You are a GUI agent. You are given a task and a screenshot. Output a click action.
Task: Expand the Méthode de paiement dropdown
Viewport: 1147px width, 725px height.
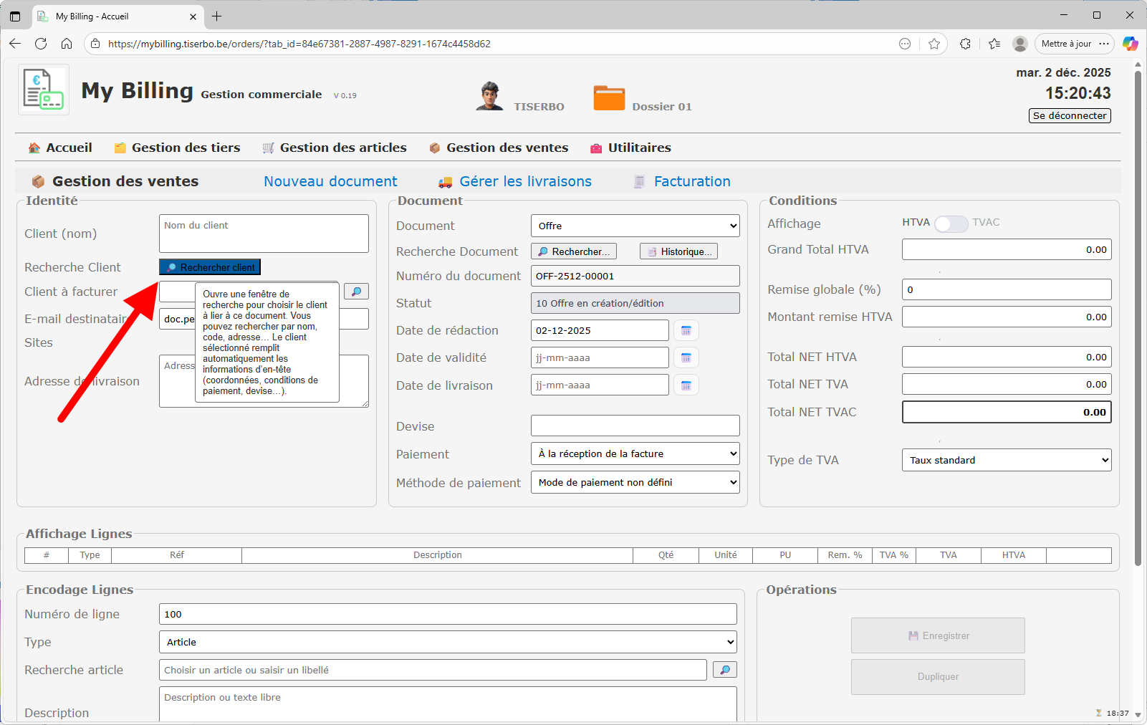(635, 482)
